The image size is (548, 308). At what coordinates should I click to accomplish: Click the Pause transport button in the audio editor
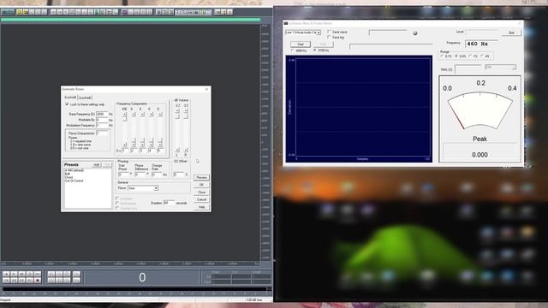(21, 274)
